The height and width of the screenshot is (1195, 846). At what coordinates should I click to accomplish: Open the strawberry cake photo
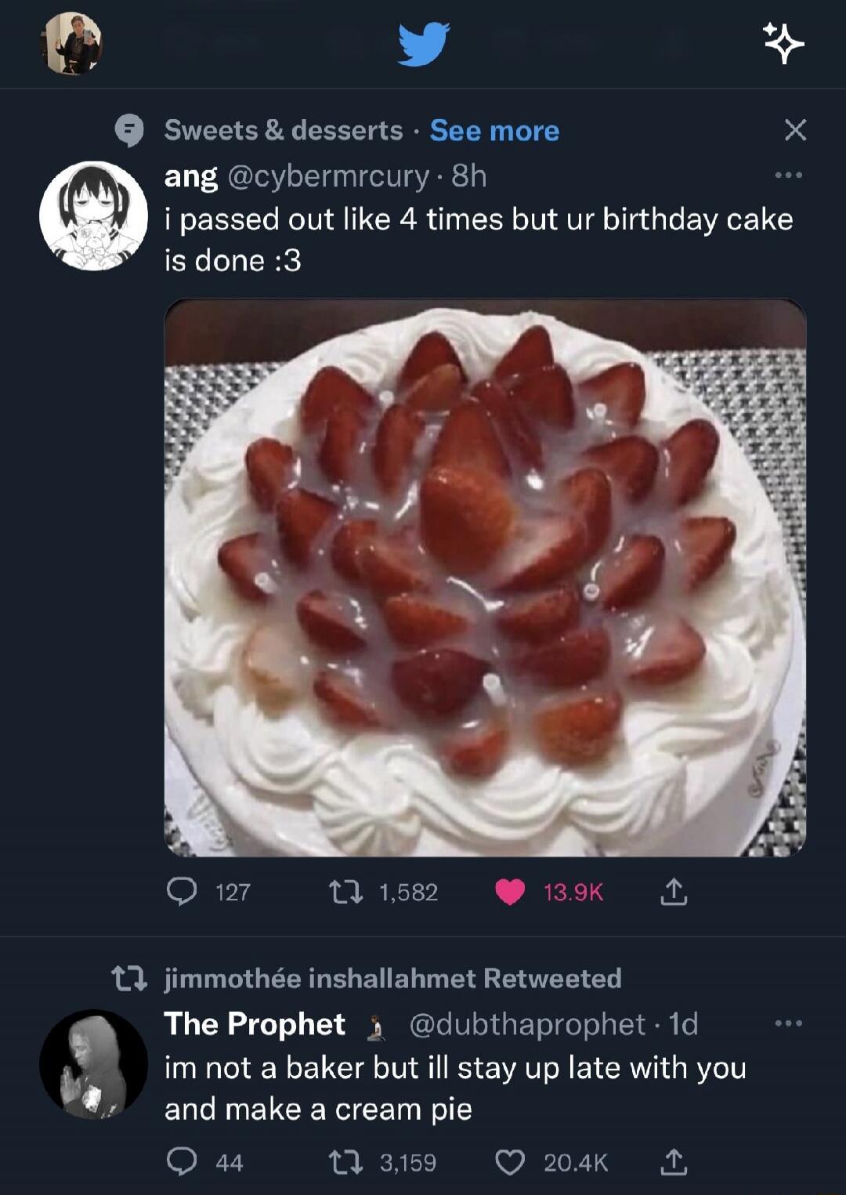point(485,578)
